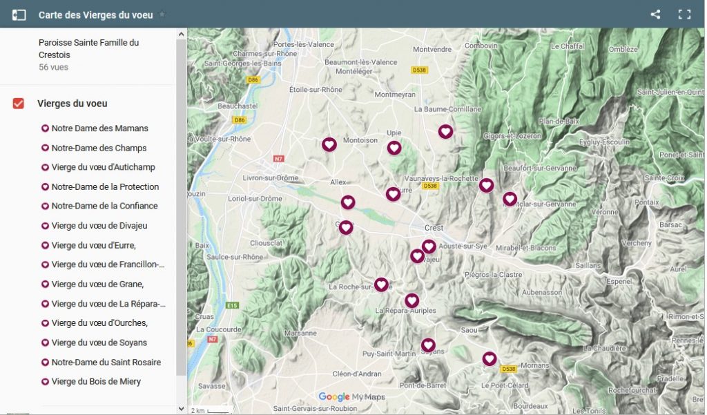Click the 2 km map scale indicator
Screen dimensions: 707x415
(210, 410)
